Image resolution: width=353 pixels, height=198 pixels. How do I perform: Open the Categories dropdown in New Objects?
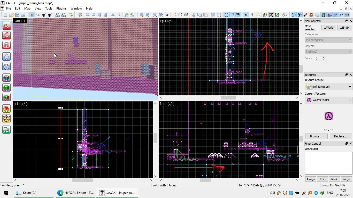coord(328,40)
